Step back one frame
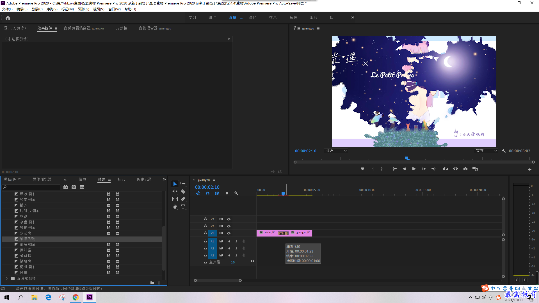Viewport: 539px width, 303px height. pos(404,169)
